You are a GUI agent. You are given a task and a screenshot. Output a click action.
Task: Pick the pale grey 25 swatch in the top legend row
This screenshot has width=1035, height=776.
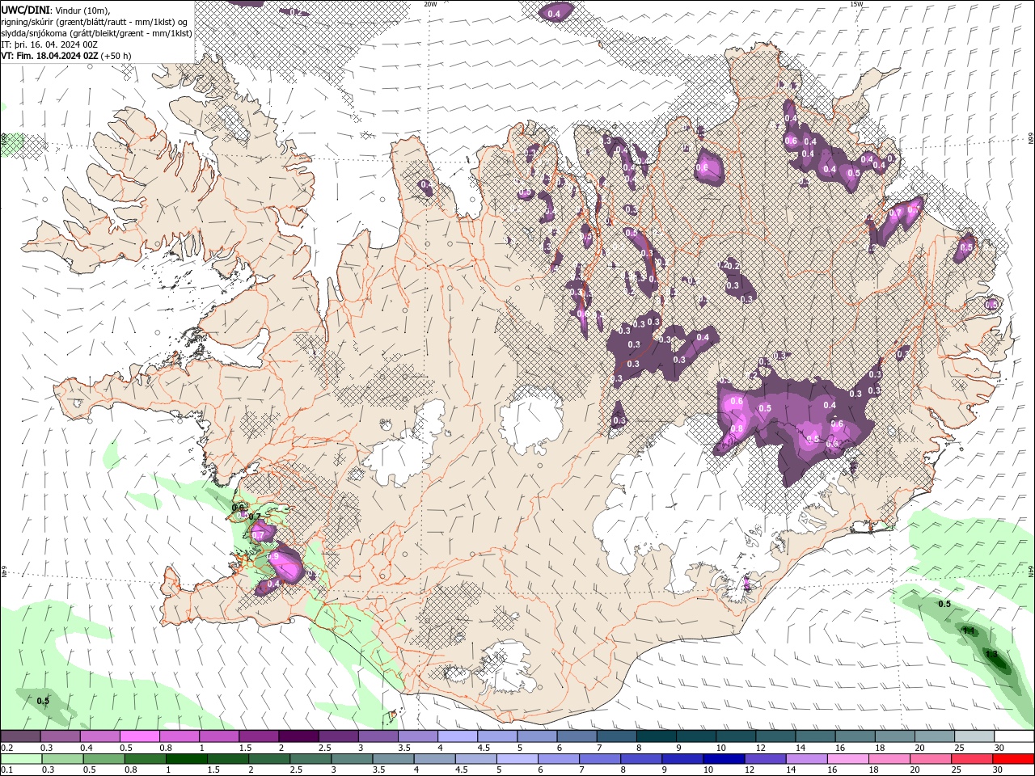pyautogui.click(x=974, y=736)
